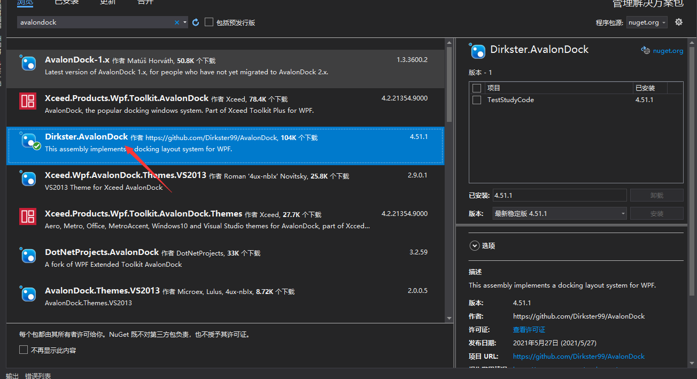Image resolution: width=697 pixels, height=379 pixels.
Task: Click the red Xceed.Products.Wpf.Toolkit.AvalonDock icon
Action: pos(28,102)
